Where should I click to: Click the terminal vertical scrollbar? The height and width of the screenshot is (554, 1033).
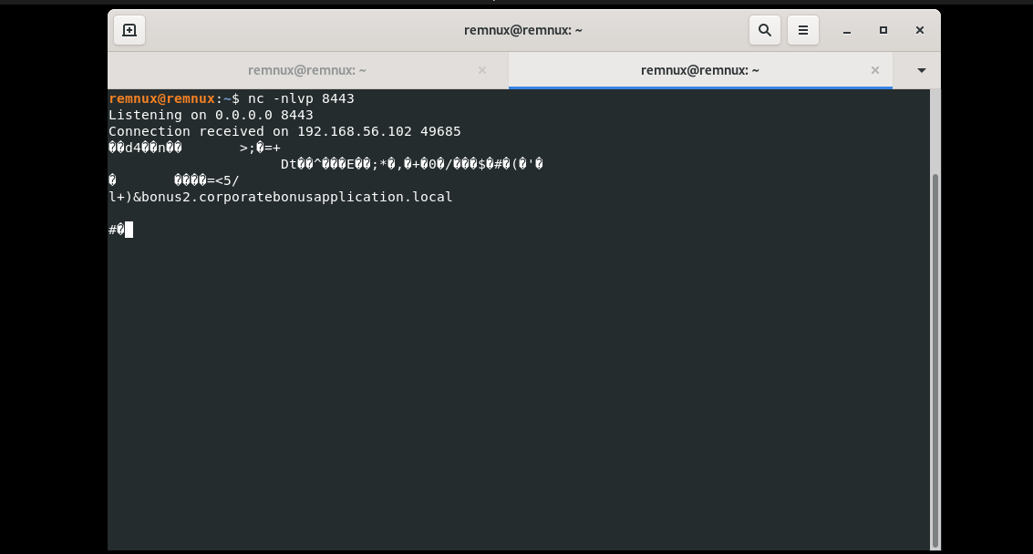click(x=935, y=361)
